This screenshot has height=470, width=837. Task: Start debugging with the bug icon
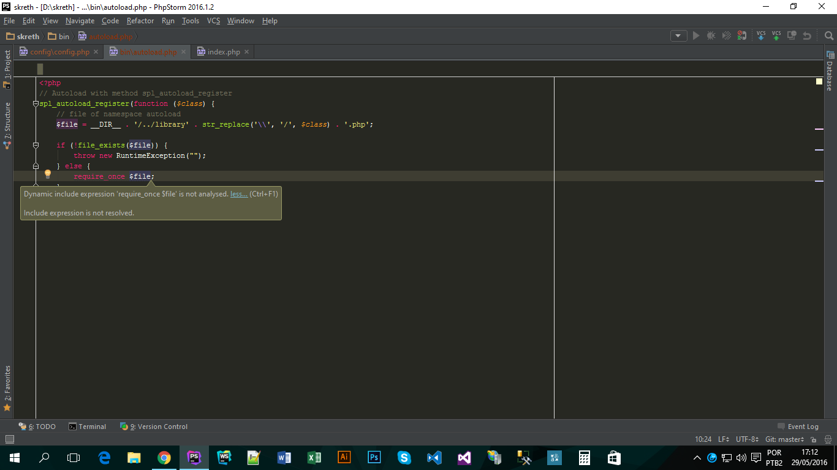[711, 36]
